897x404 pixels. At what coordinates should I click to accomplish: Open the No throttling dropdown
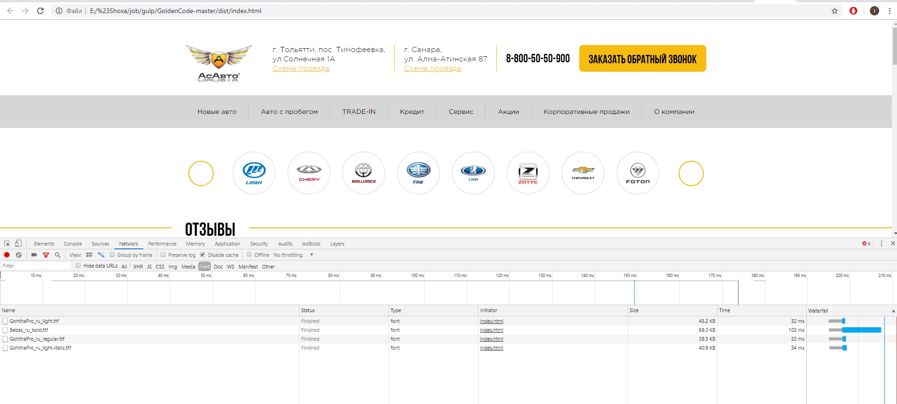(293, 255)
